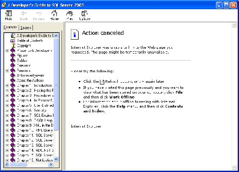Expand the Chapter 7 SQL Engine node

pyautogui.click(x=7, y=115)
